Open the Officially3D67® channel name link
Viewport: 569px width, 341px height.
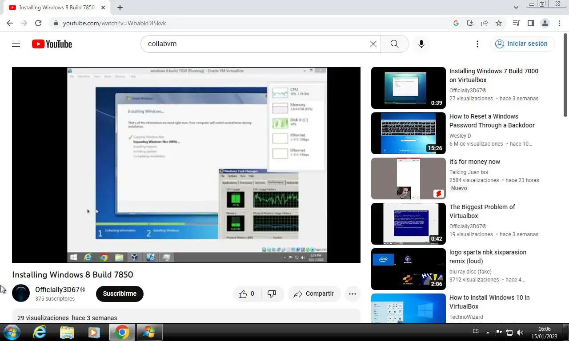coord(60,289)
